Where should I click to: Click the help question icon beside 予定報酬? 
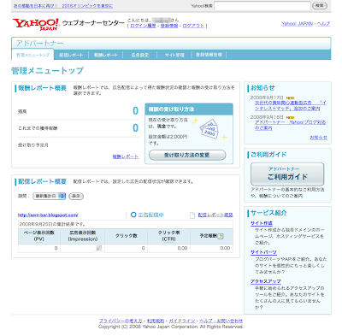tap(221, 236)
